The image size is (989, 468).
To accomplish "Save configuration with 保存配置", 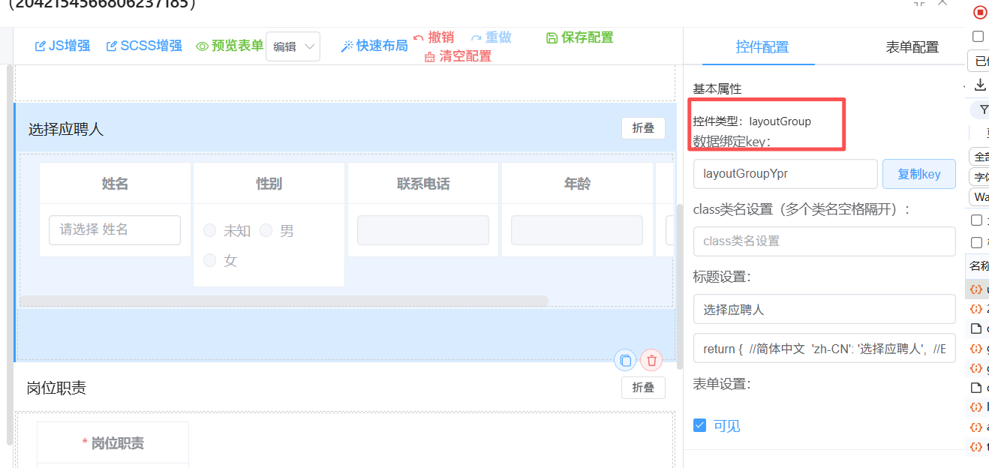I will (x=580, y=37).
